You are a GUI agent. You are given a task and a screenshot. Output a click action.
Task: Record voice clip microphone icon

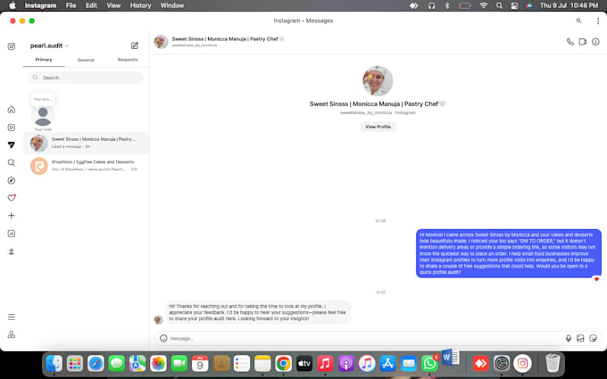pyautogui.click(x=569, y=338)
